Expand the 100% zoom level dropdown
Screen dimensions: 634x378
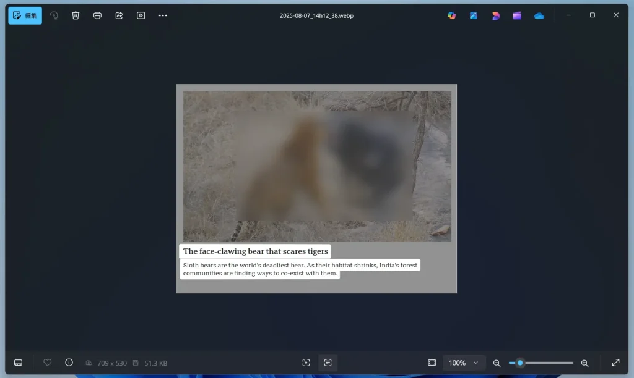[x=463, y=363]
